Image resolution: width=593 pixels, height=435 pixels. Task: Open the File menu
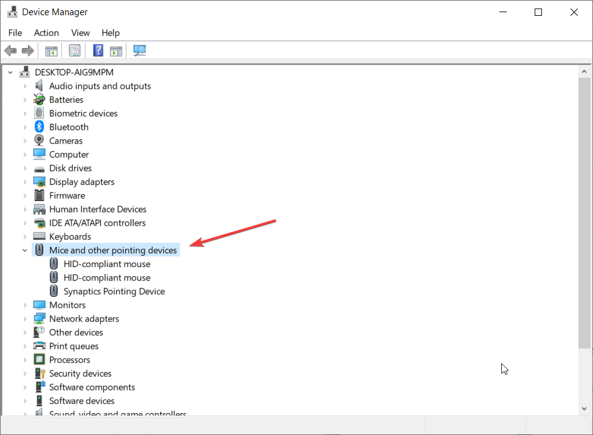tap(15, 33)
